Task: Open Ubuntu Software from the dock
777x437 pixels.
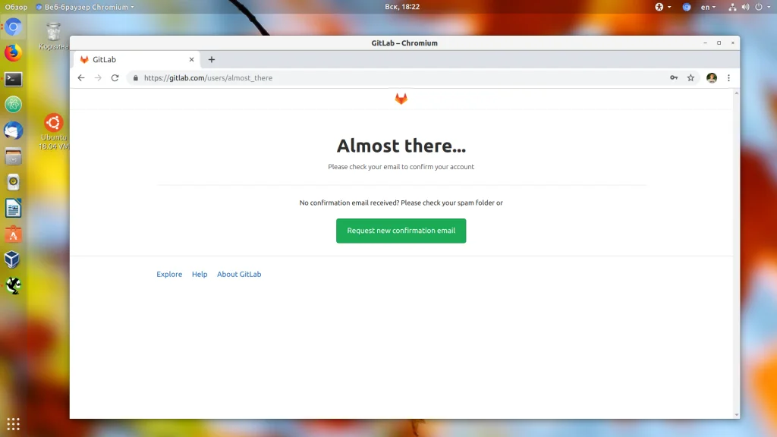Action: 14,234
